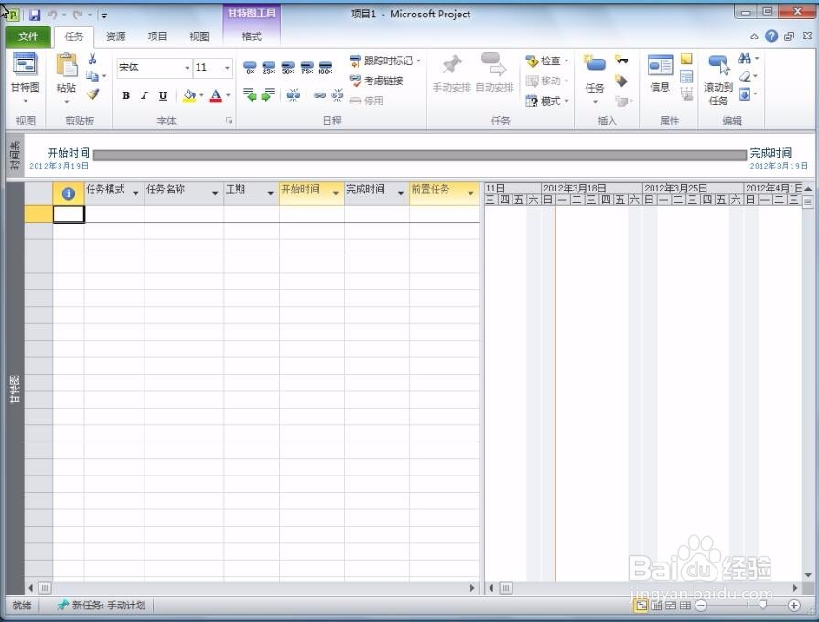Click the Cut scissors icon
Screen dimensions: 819x622
pos(92,59)
